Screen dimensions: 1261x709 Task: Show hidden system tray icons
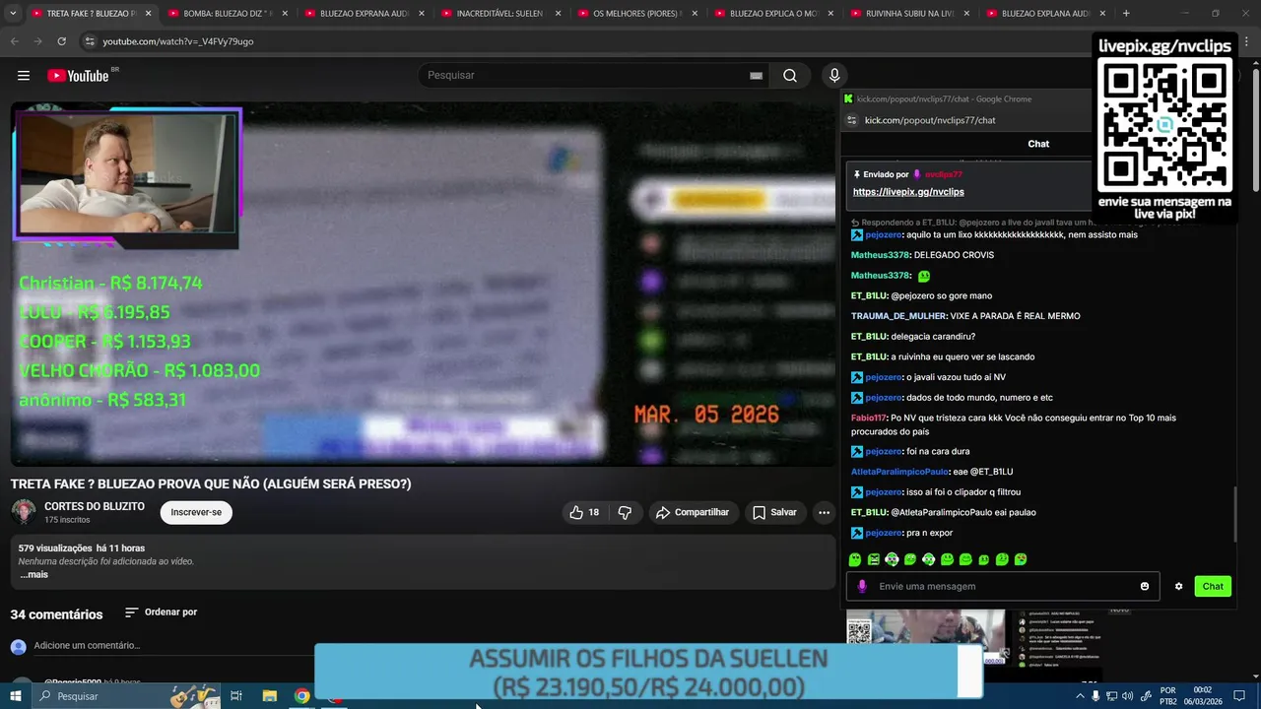click(1080, 696)
